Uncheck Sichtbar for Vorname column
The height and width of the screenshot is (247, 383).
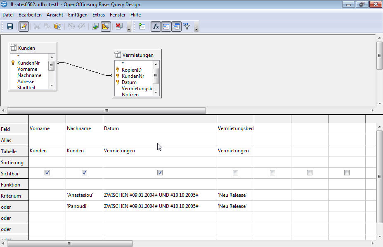tap(47, 173)
